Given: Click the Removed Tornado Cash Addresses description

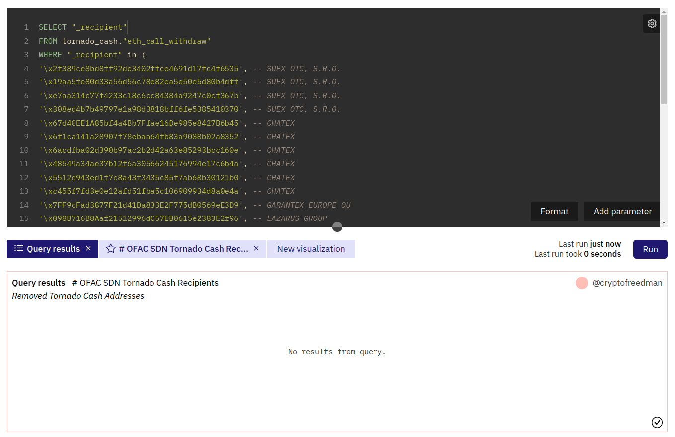Looking at the screenshot, I should point(78,296).
